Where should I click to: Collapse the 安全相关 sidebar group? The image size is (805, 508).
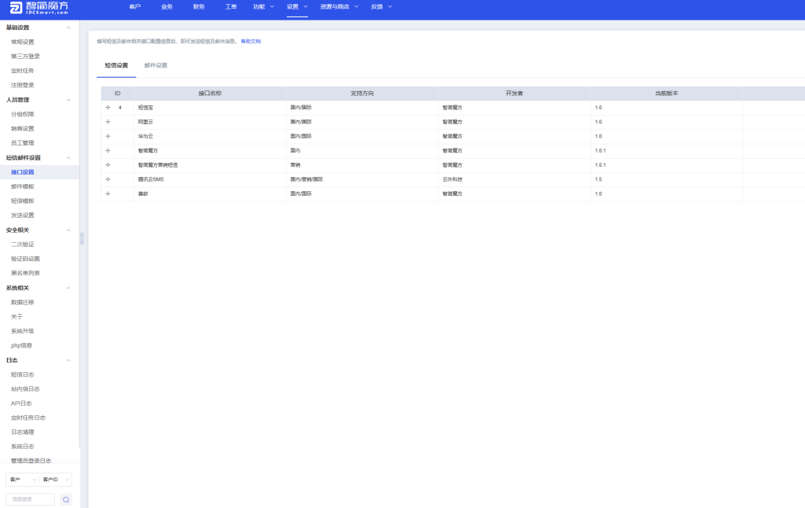point(68,230)
